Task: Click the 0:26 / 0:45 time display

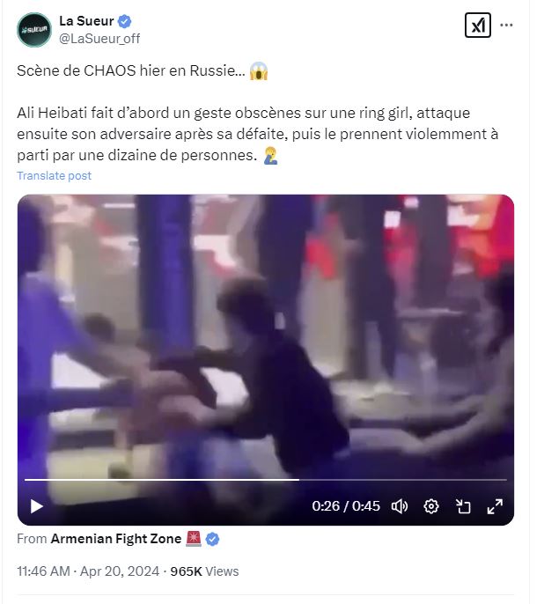Action: 346,506
